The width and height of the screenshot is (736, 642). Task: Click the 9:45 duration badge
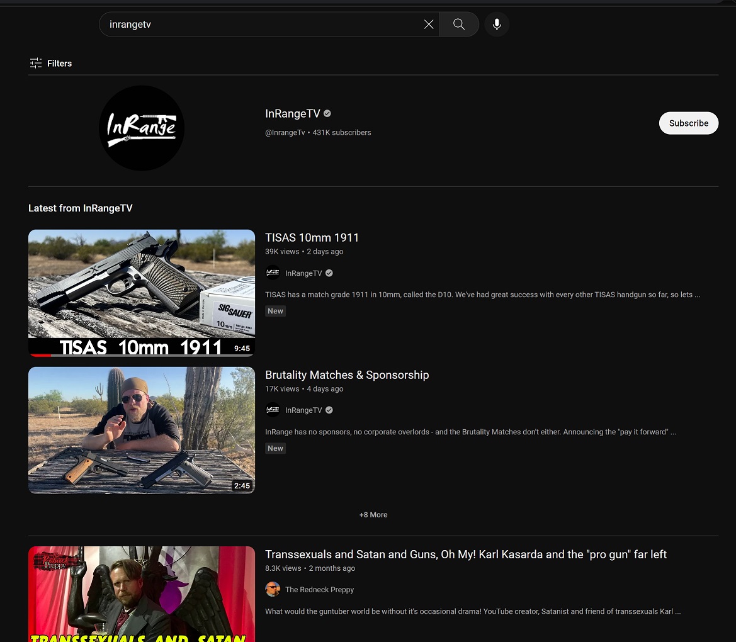(242, 349)
